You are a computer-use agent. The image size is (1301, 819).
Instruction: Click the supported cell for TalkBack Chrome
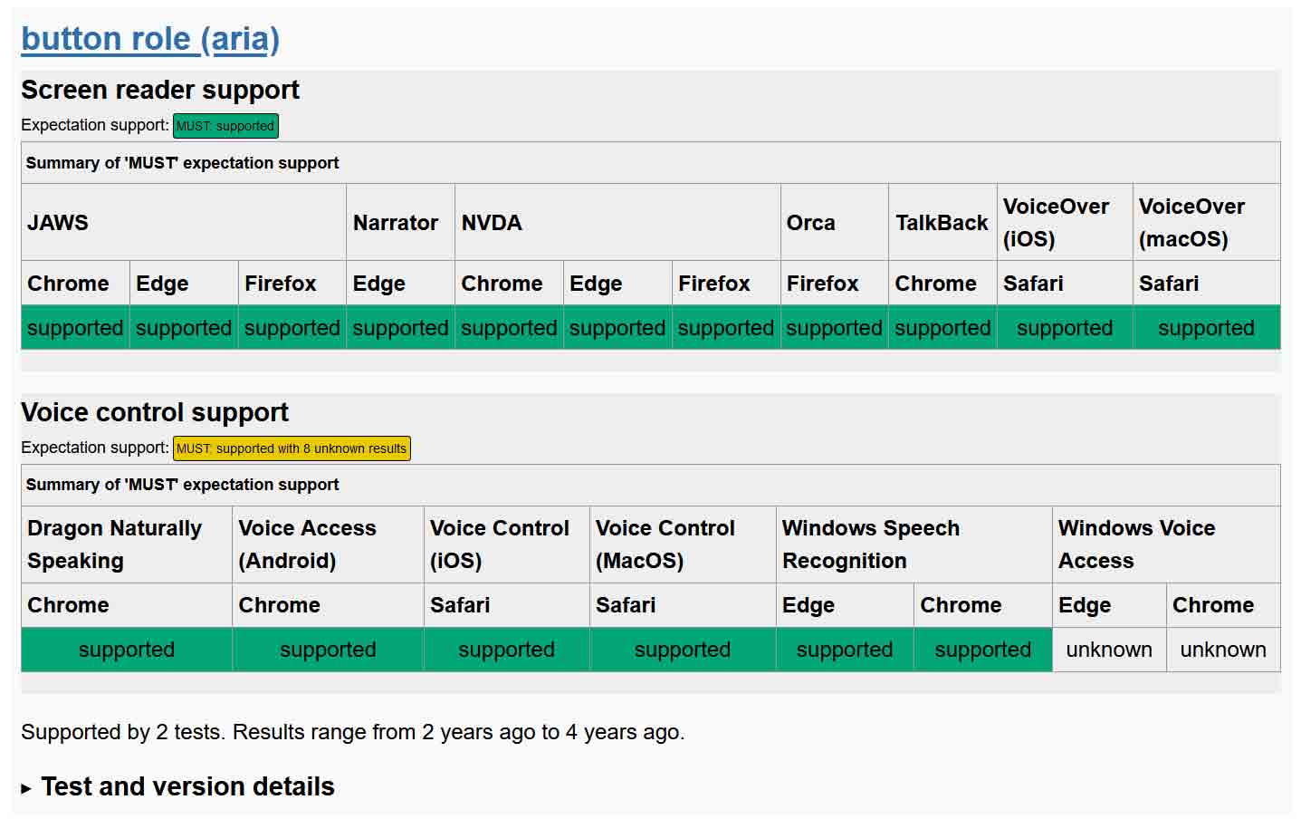[x=943, y=328]
